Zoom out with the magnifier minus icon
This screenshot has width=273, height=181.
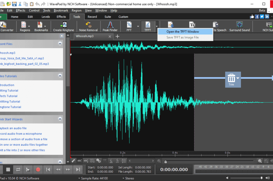[159, 161]
